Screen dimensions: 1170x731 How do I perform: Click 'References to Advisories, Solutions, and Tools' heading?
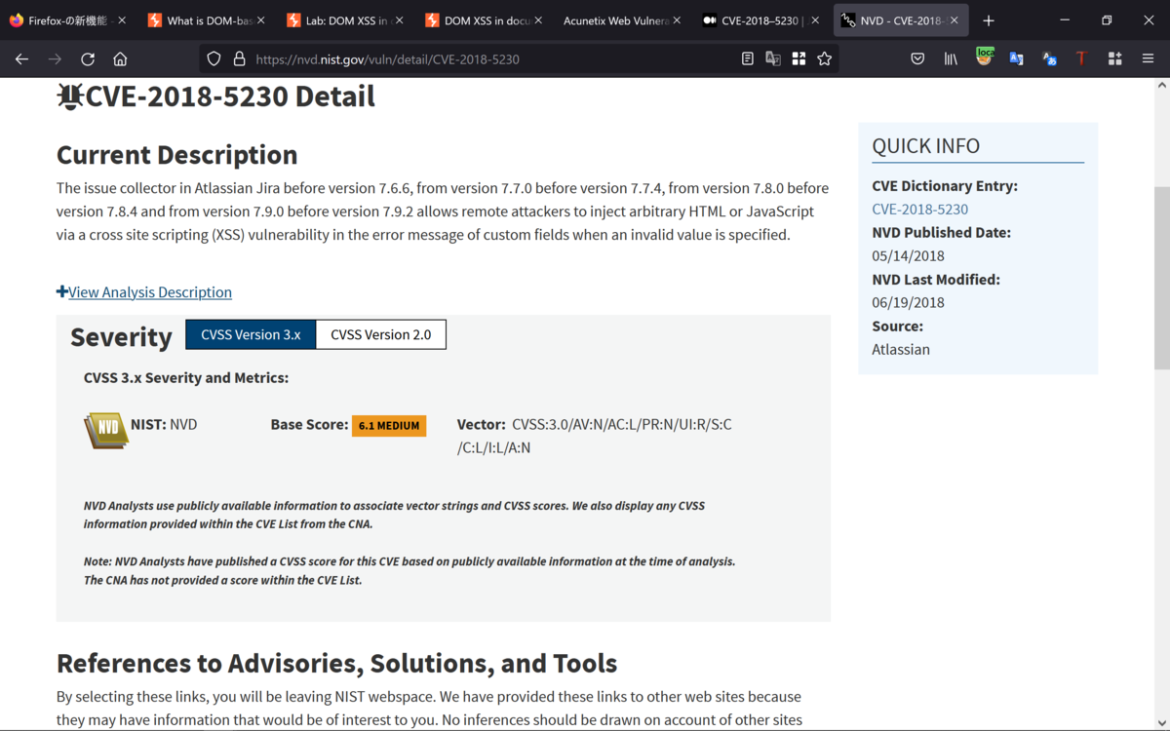click(x=336, y=664)
